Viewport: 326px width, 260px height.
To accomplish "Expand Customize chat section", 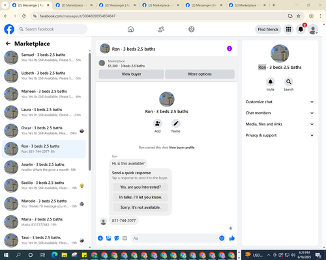I will 280,102.
